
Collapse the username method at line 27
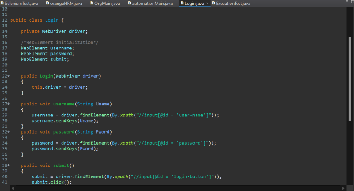(8, 104)
